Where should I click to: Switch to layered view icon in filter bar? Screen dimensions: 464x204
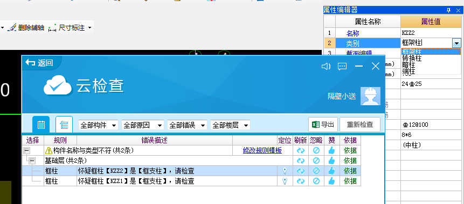click(64, 125)
